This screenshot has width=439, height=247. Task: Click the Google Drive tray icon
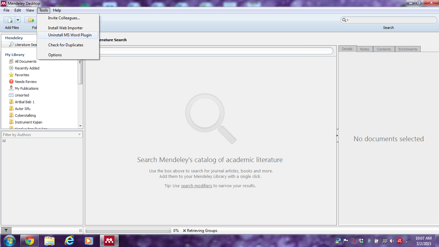pyautogui.click(x=369, y=241)
